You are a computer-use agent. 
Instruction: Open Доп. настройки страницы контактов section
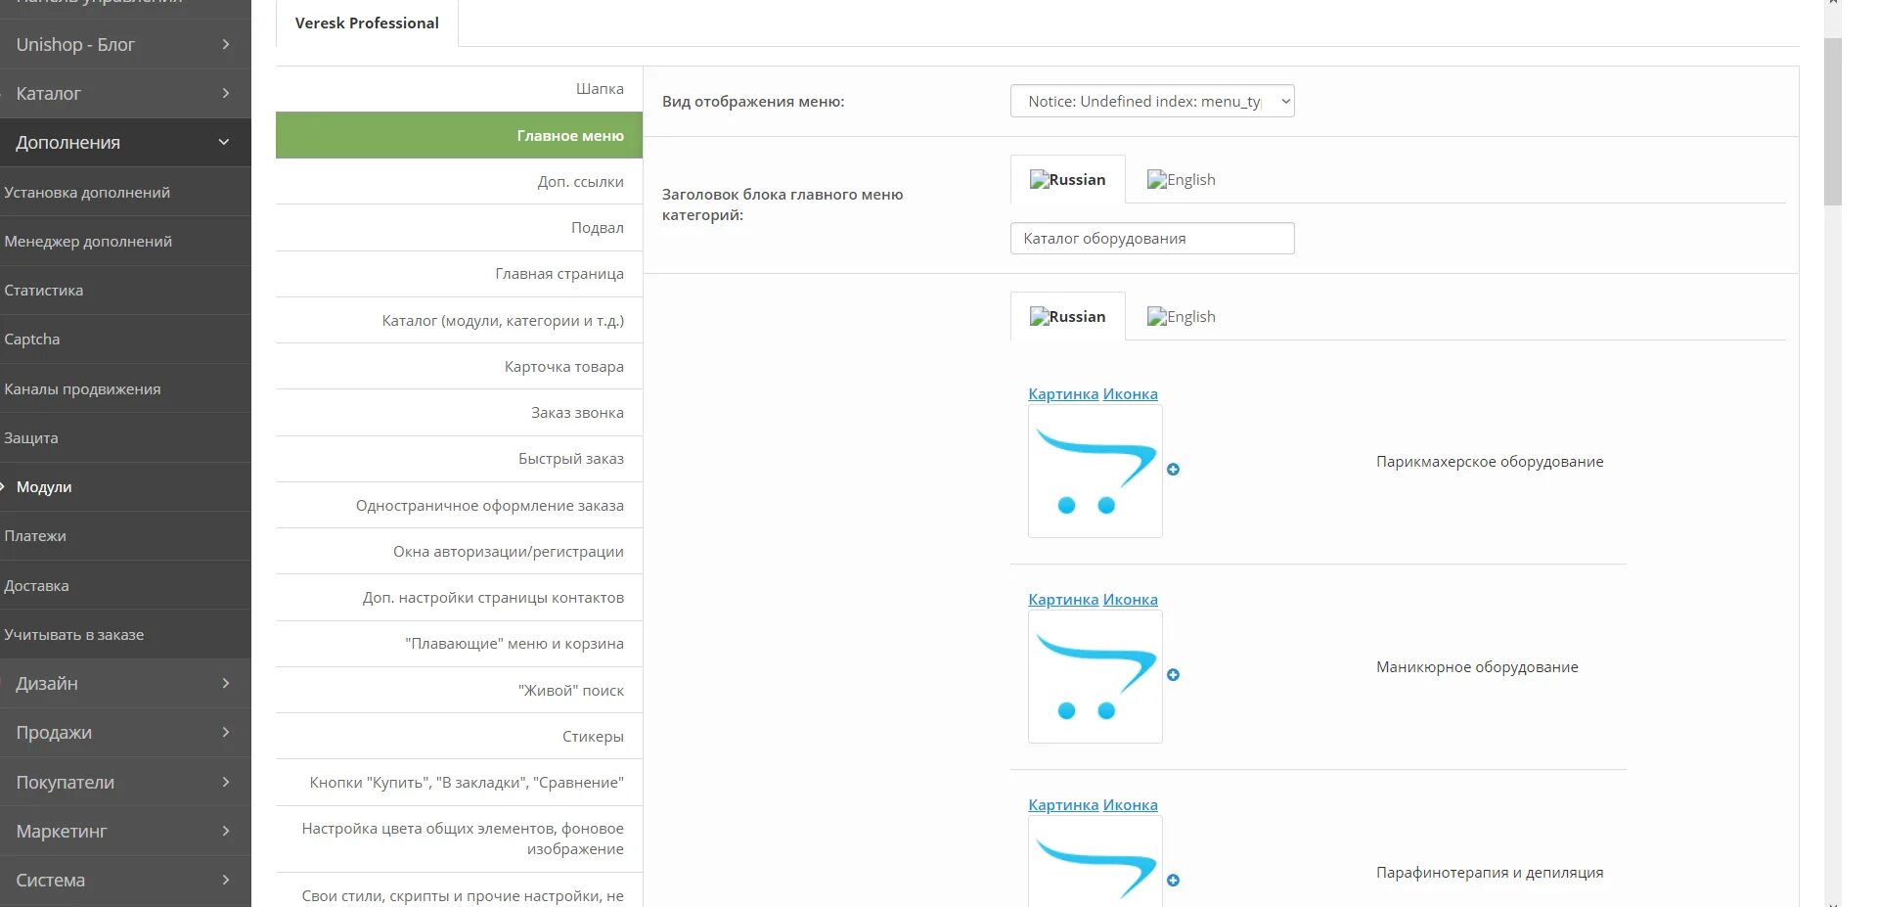(459, 597)
